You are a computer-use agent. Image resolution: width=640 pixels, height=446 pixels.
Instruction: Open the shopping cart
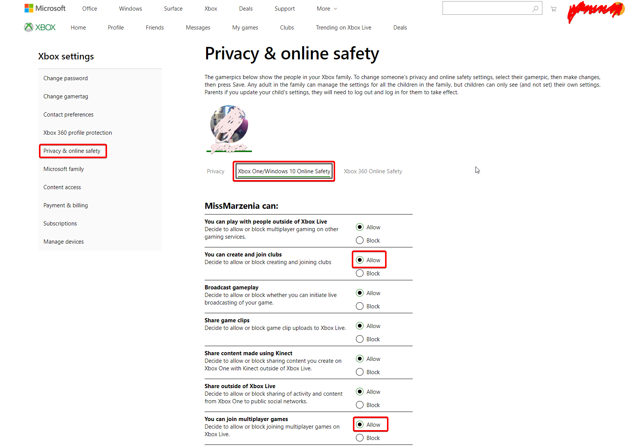(x=553, y=9)
